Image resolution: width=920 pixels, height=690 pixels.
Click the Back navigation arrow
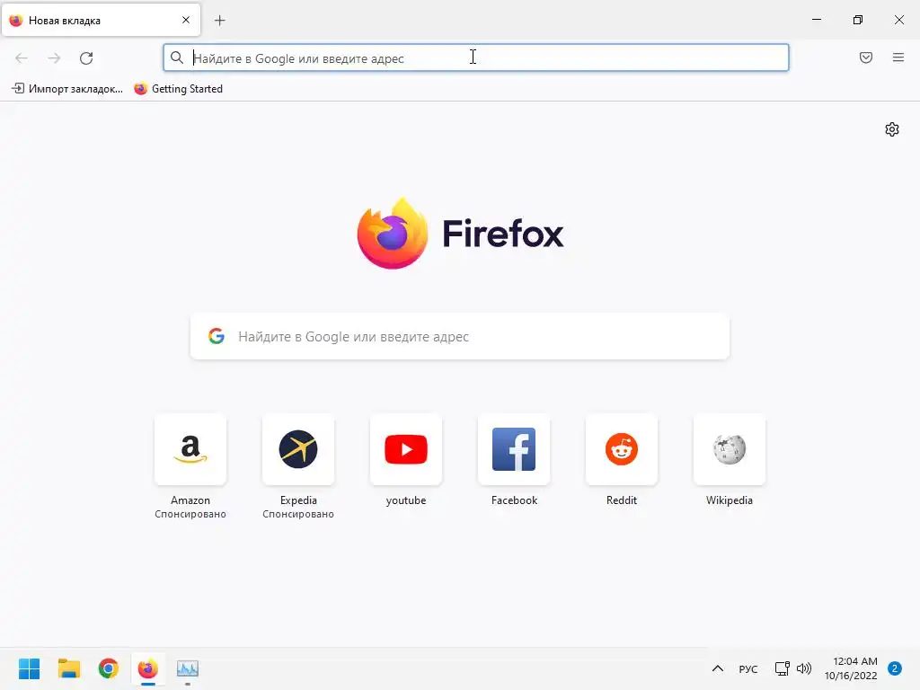point(22,58)
